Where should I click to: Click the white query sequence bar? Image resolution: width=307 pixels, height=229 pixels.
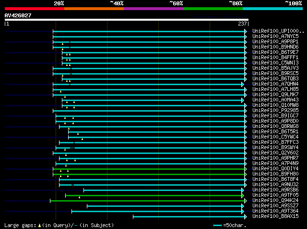(x=127, y=20)
